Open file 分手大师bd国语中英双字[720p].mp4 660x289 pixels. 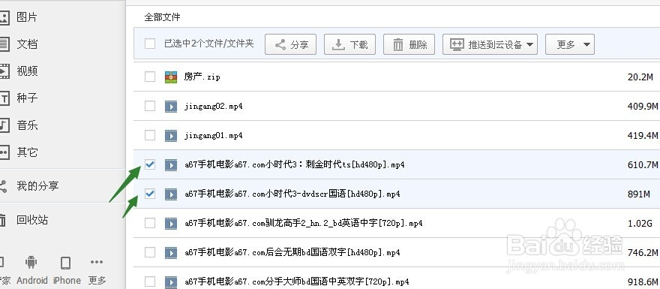[297, 281]
